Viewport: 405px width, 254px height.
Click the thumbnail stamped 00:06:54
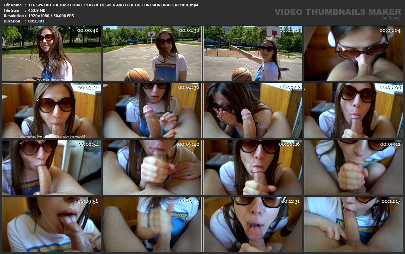(52, 168)
